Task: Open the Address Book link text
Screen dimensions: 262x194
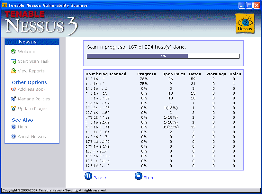Action: pyautogui.click(x=32, y=89)
